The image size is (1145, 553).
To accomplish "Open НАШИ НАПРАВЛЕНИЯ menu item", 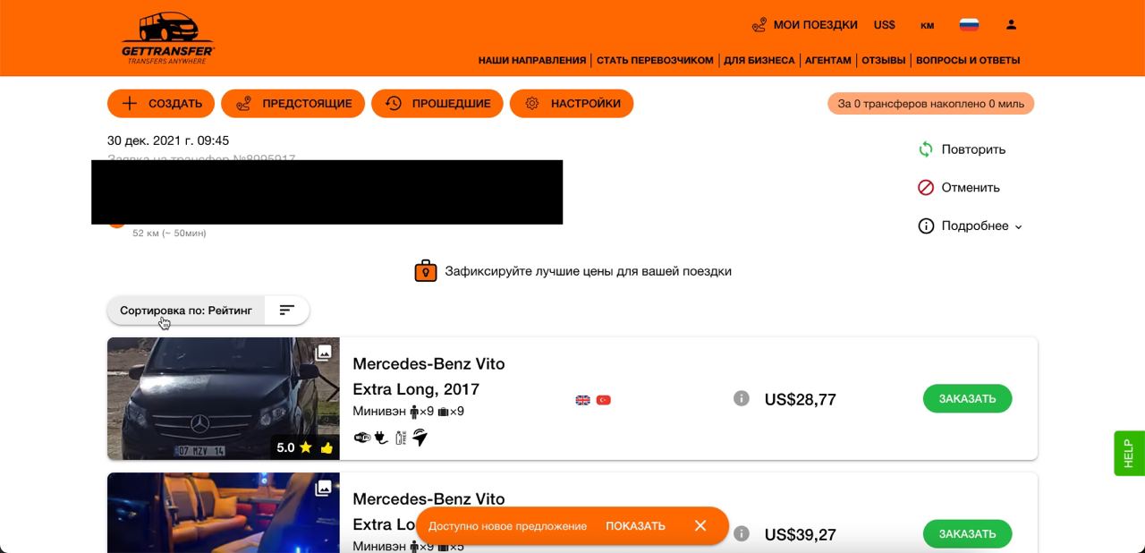I will [532, 61].
